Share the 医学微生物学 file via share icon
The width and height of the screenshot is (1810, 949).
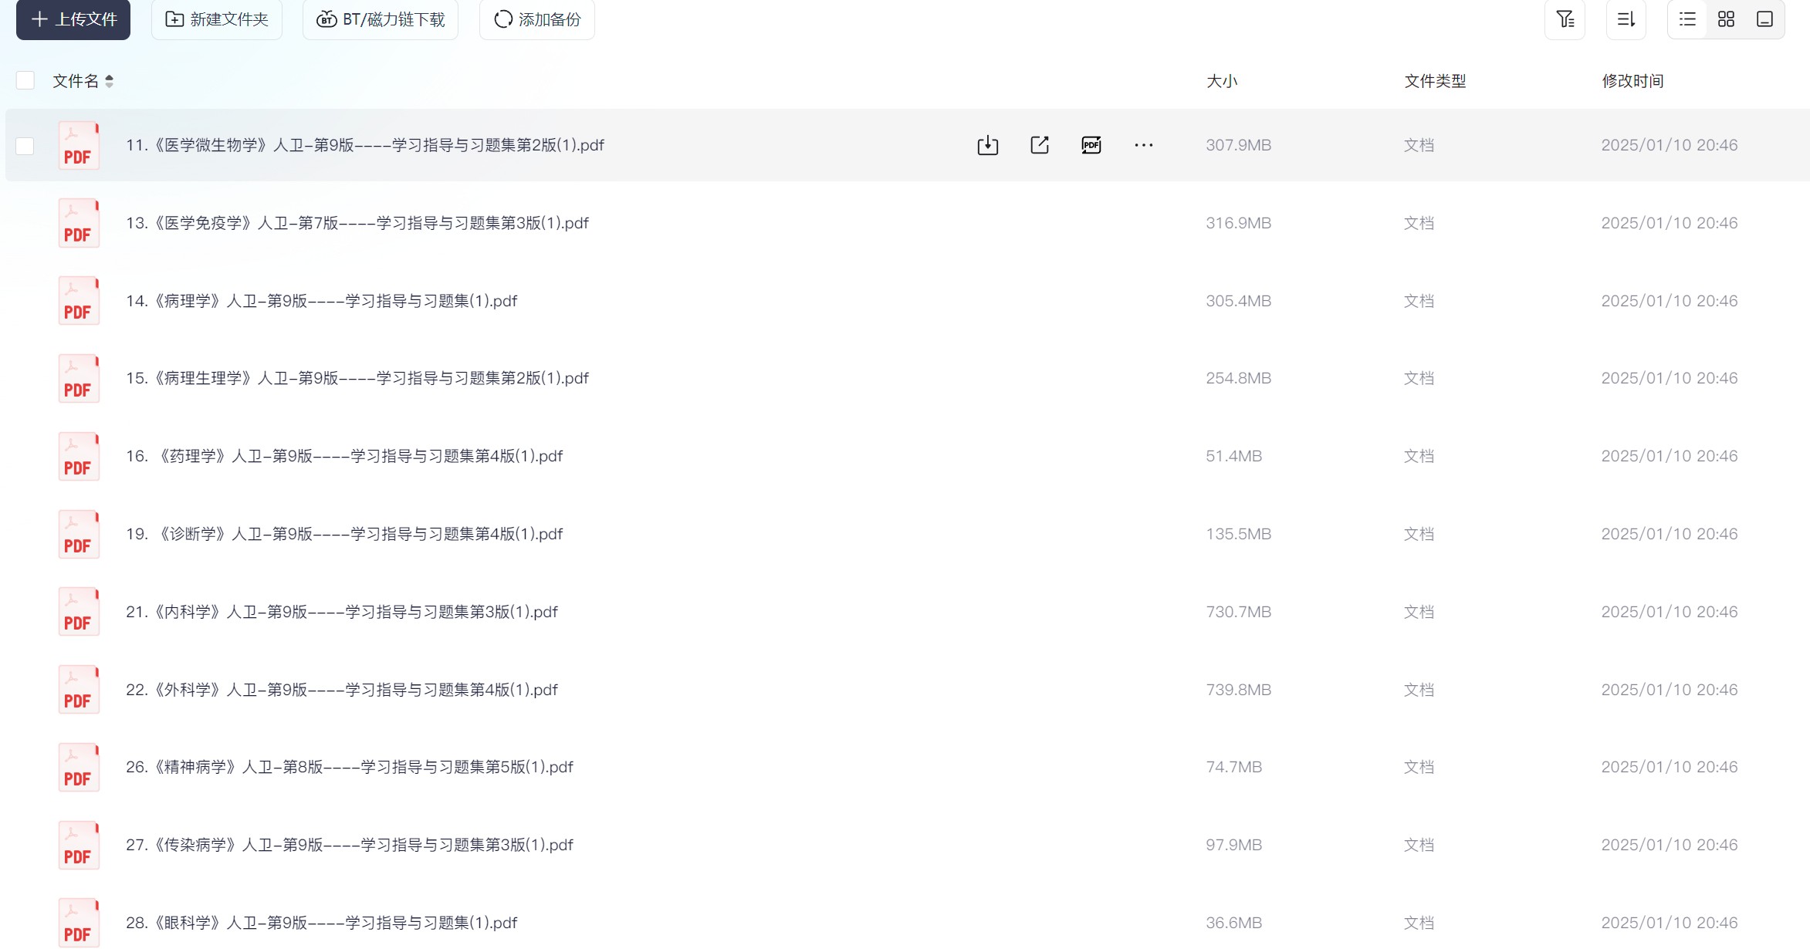[x=1040, y=145]
